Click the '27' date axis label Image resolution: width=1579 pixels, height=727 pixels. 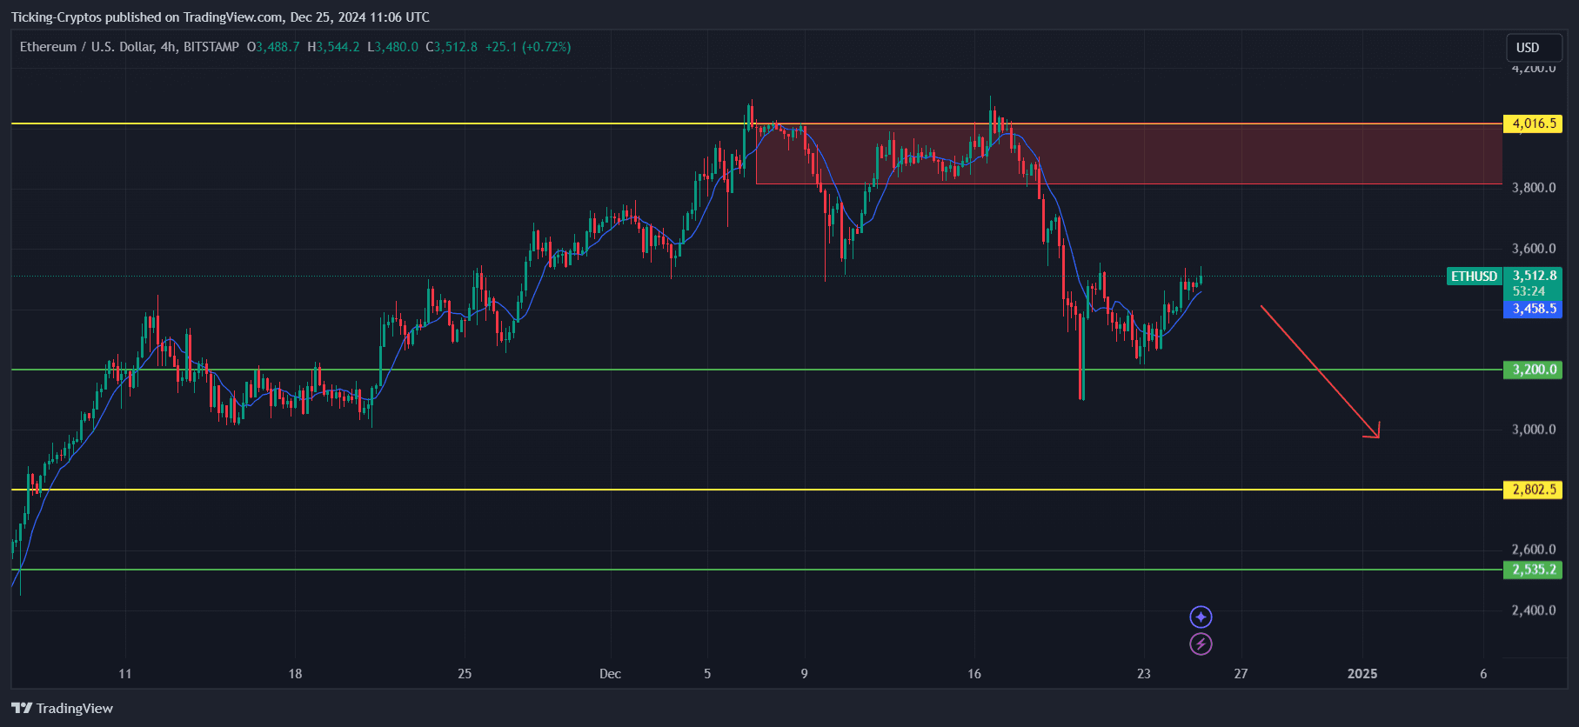coord(1241,674)
